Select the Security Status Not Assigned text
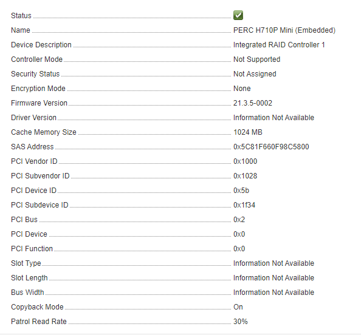Screen dimensions: 361x335 (x=255, y=74)
